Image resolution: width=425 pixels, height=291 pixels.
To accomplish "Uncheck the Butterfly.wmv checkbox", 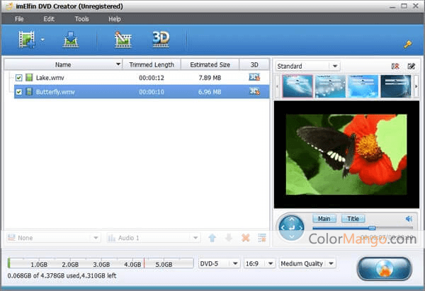I will point(18,91).
